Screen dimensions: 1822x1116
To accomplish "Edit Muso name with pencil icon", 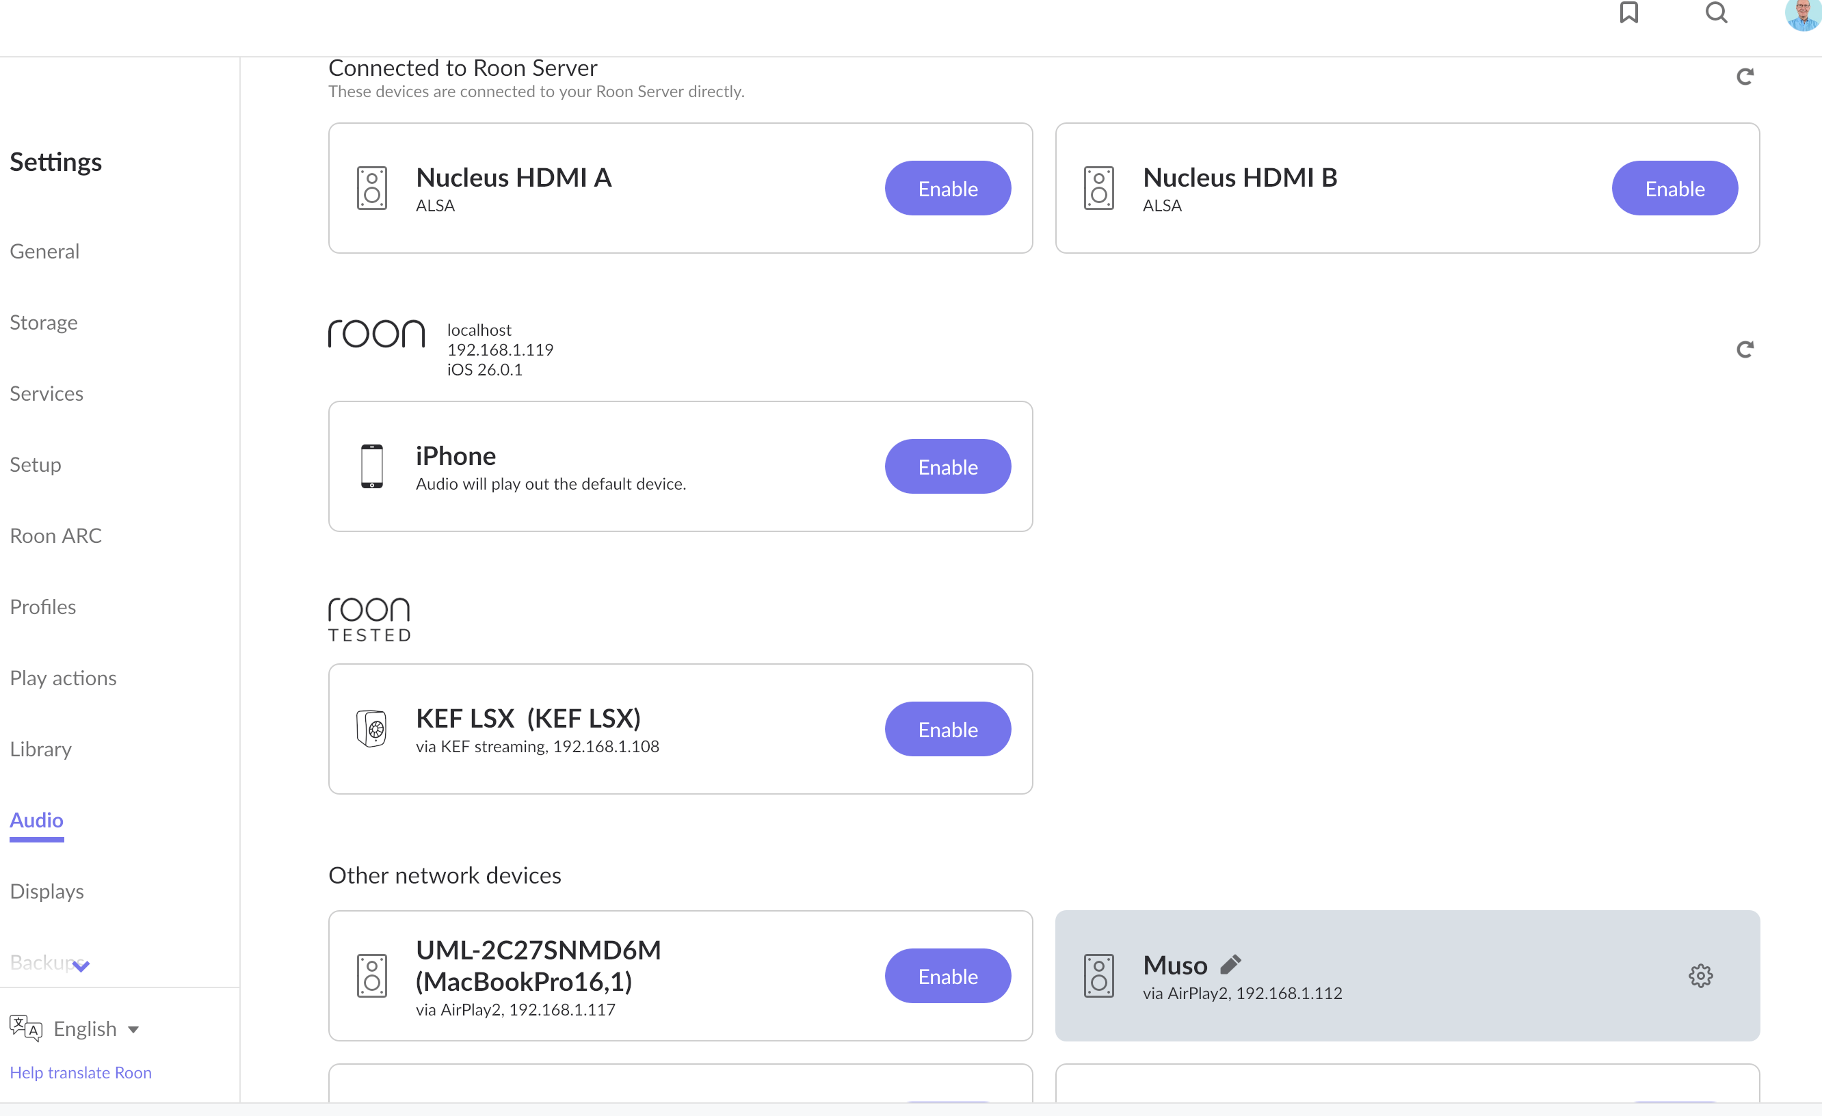I will pyautogui.click(x=1230, y=964).
